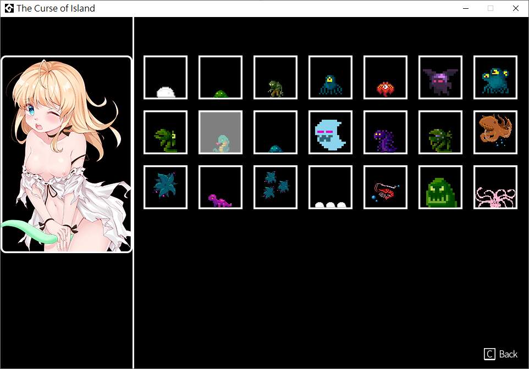Choose the purple bat monster tile
Viewport: 529px width, 369px height.
(x=440, y=77)
